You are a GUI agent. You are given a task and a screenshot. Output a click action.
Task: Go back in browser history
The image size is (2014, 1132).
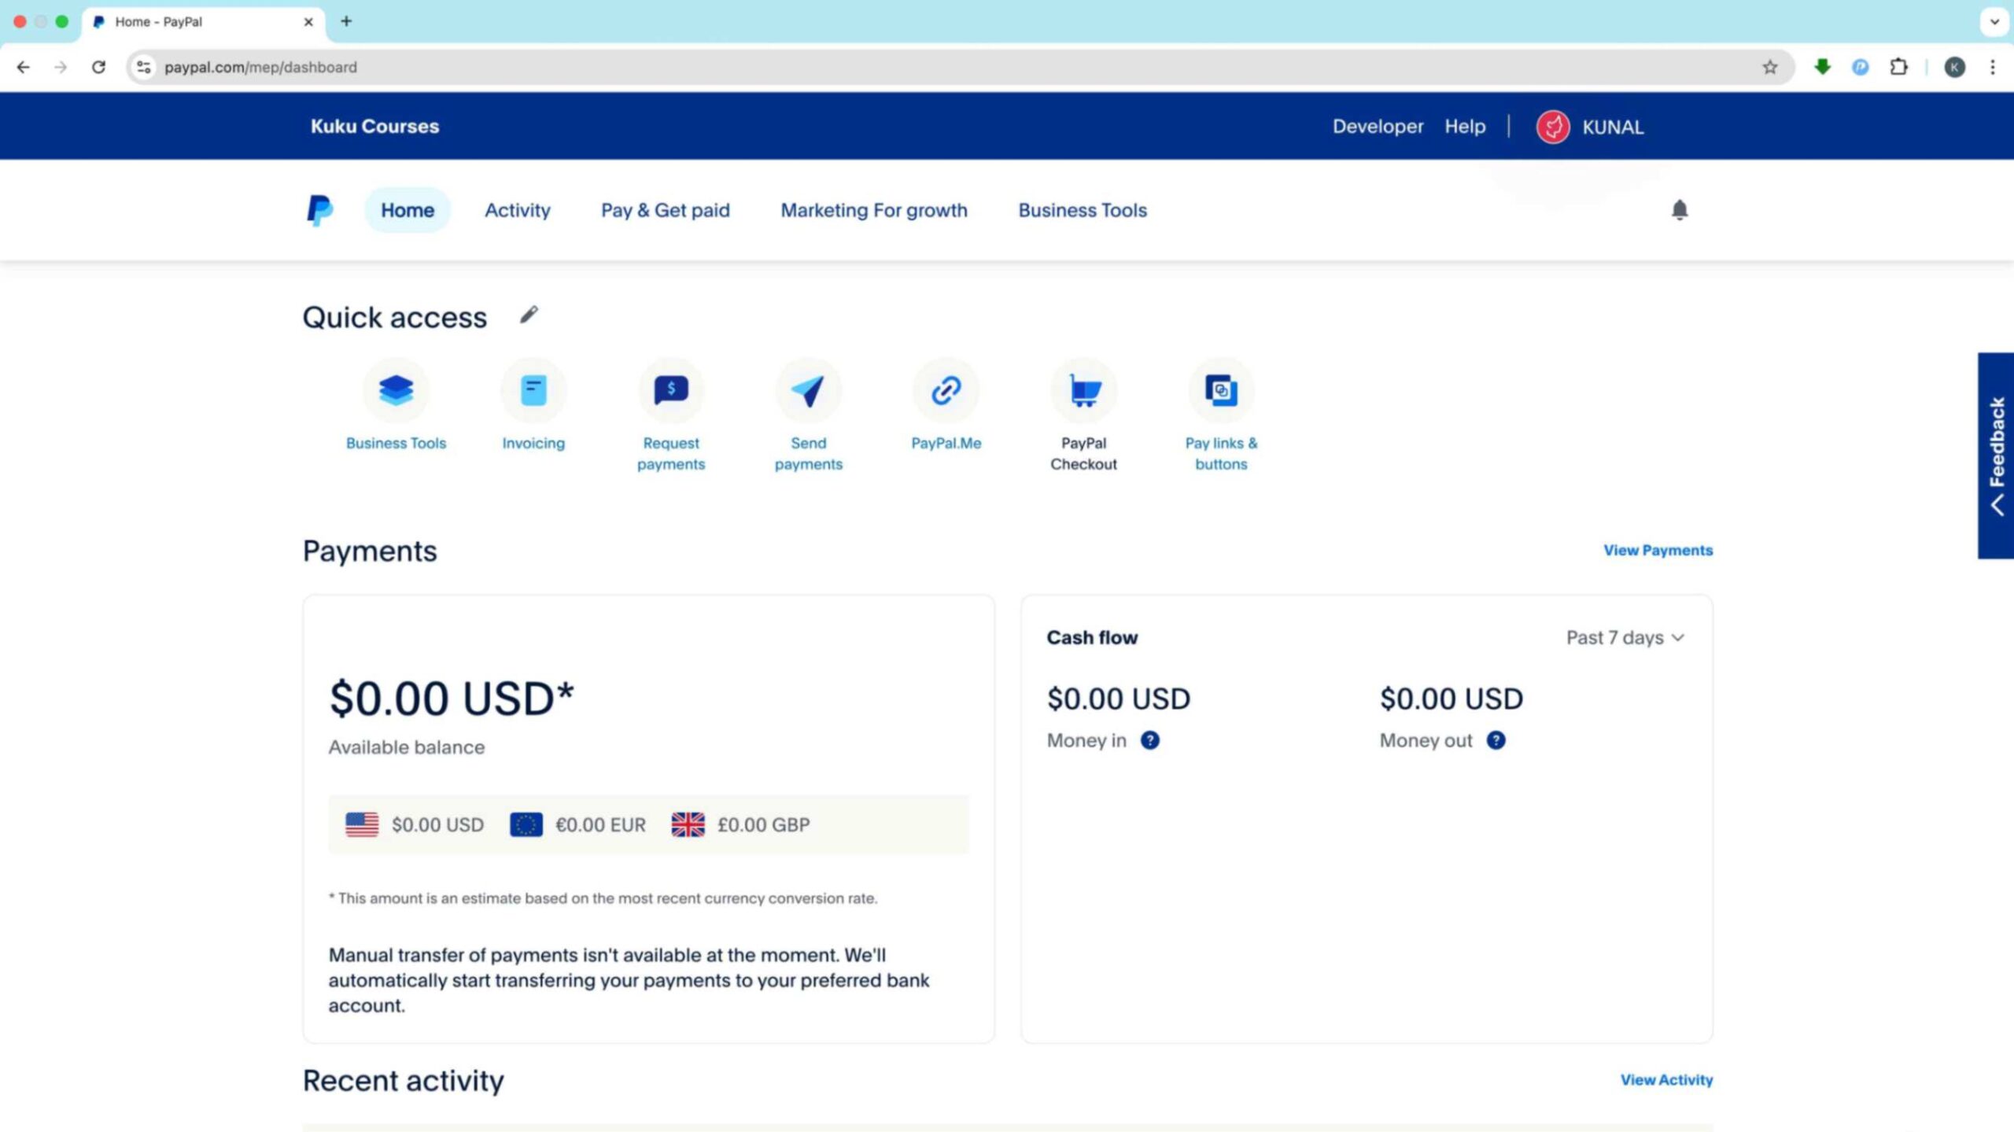24,67
